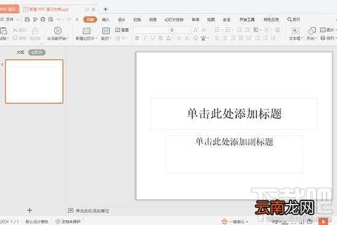This screenshot has height=225, width=337.
Task: Click the default design template status text
Action: pos(37,221)
